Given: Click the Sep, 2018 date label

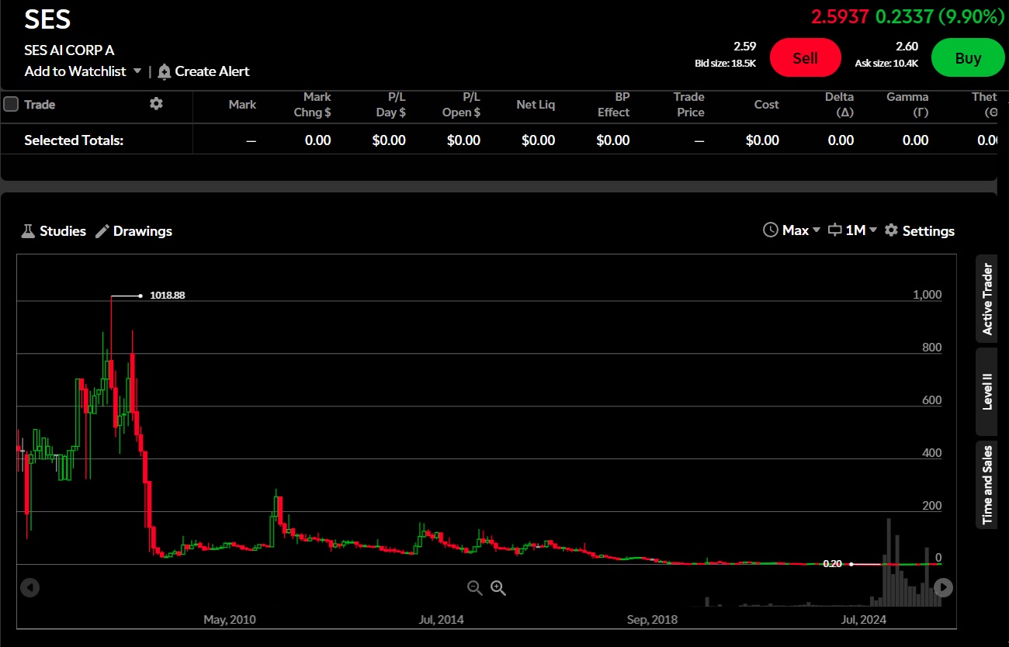Looking at the screenshot, I should pyautogui.click(x=652, y=620).
